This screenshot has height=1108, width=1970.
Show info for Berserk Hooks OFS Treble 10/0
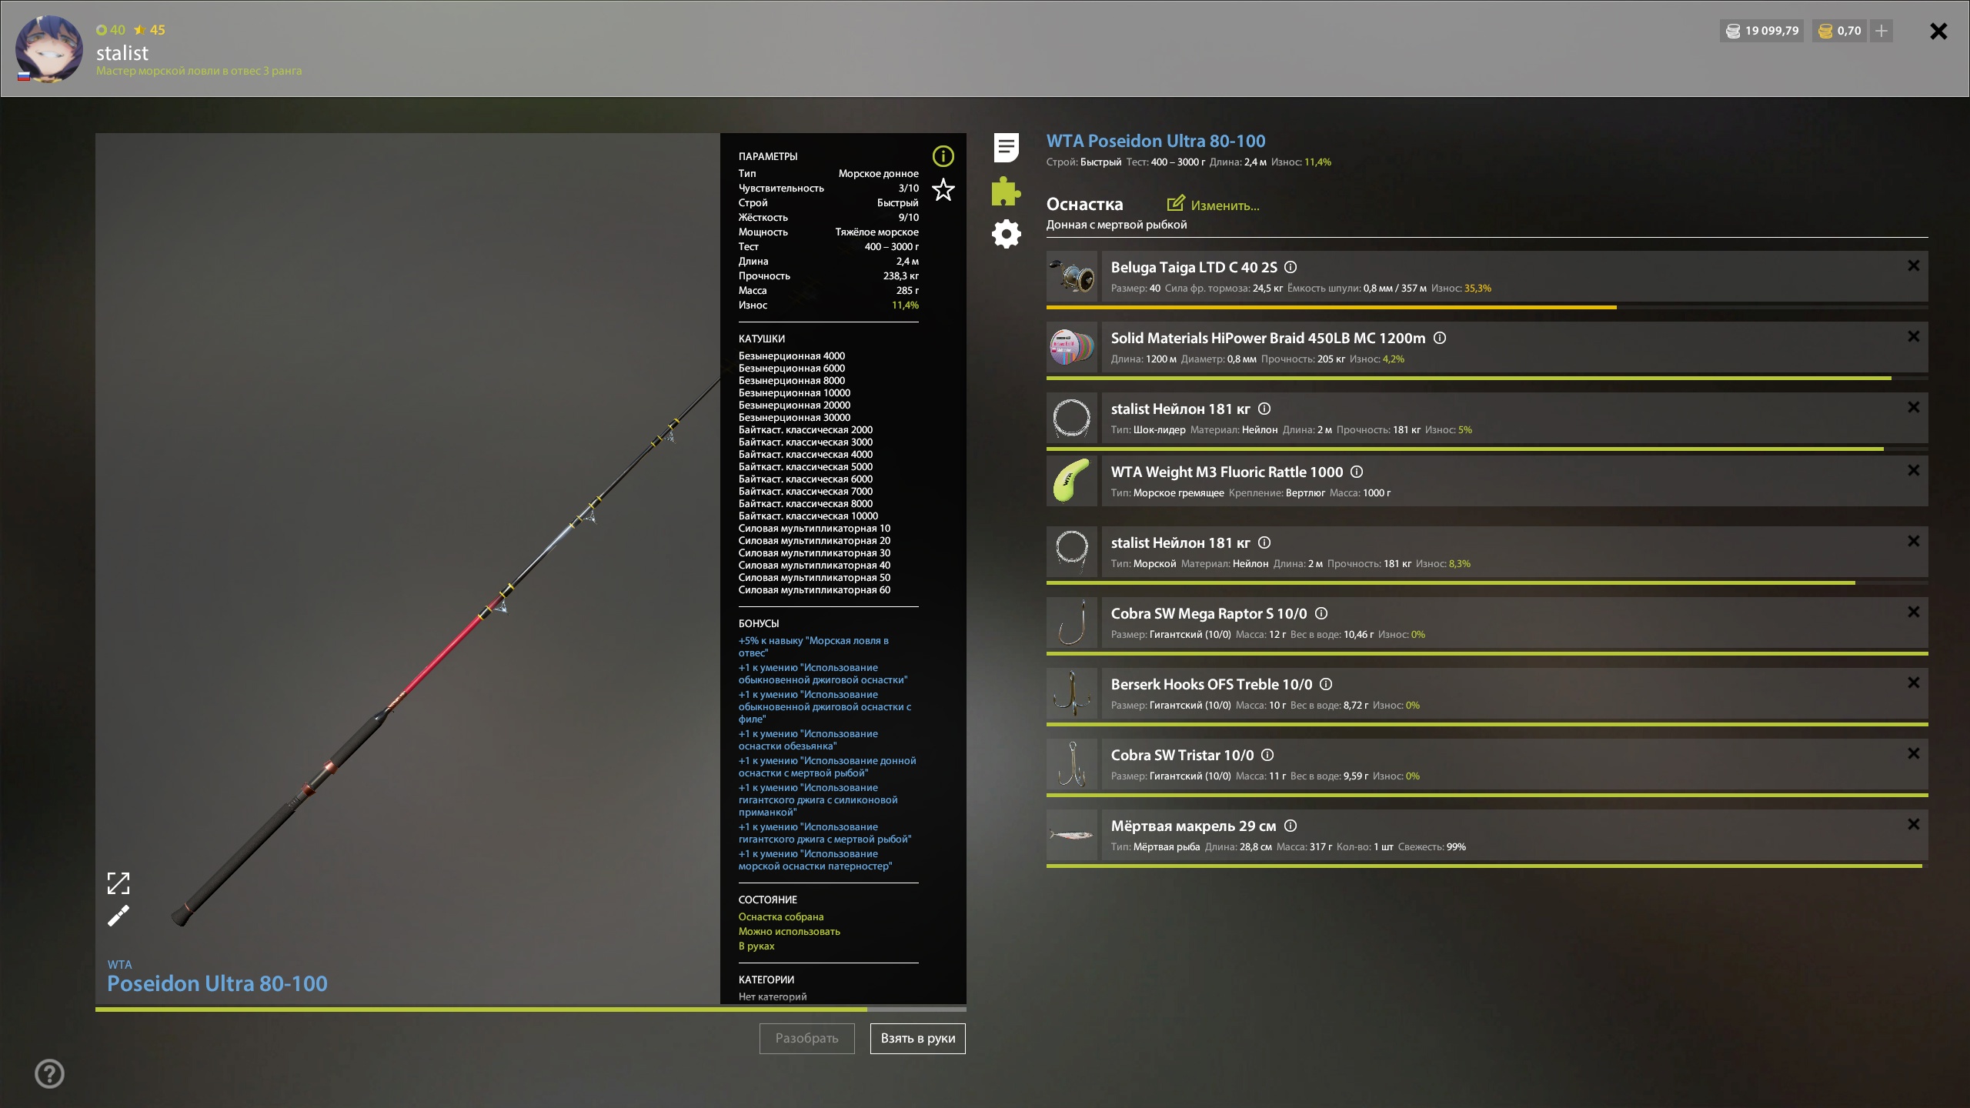point(1325,684)
